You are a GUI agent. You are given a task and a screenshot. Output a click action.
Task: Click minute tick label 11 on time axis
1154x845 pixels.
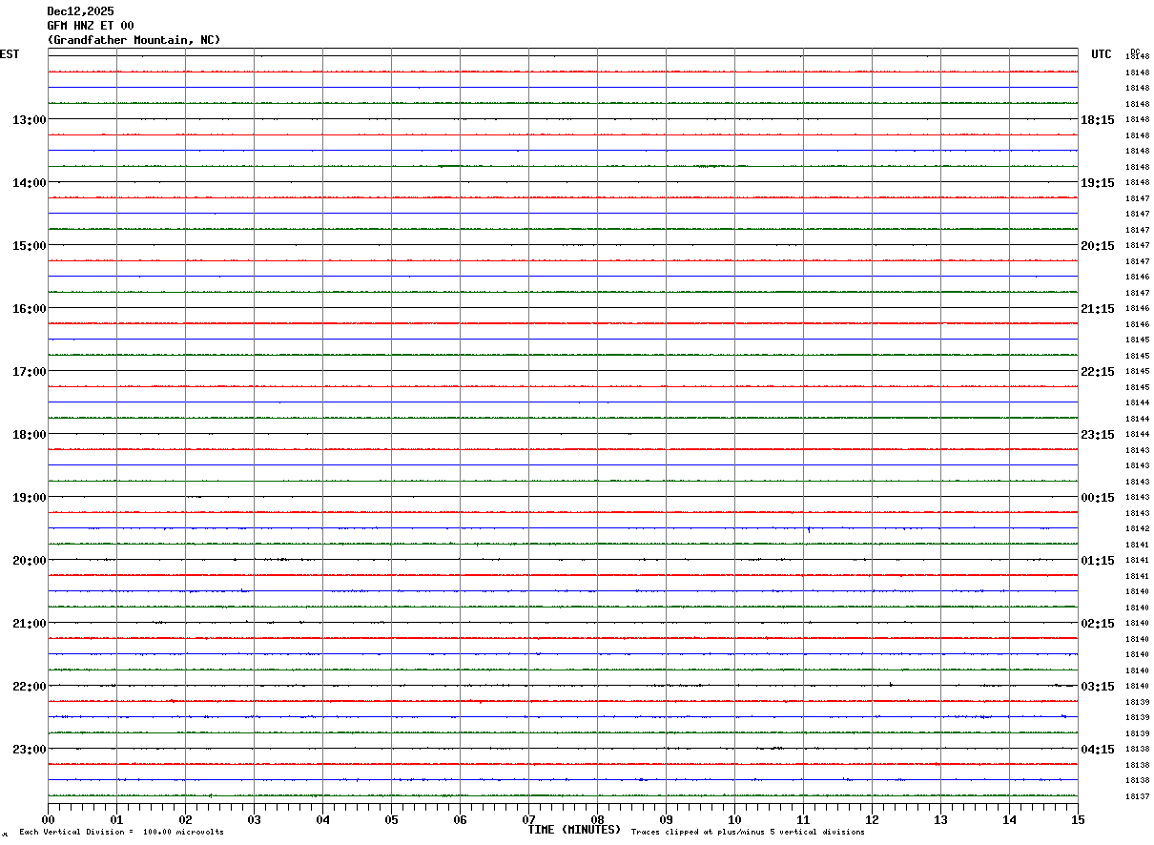(x=803, y=820)
